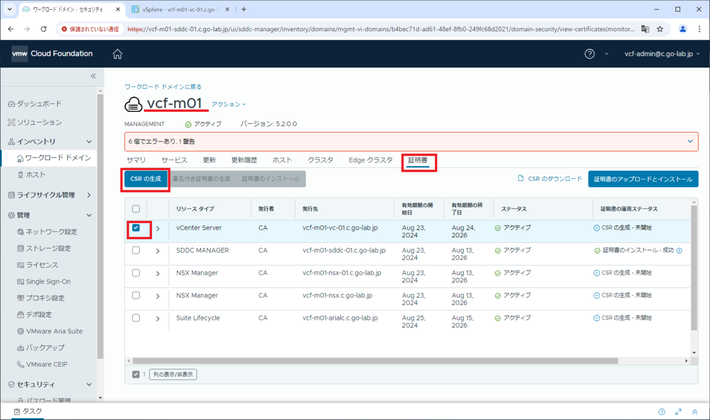This screenshot has height=420, width=710.
Task: Bookmark this page with star icon
Action: (660, 28)
